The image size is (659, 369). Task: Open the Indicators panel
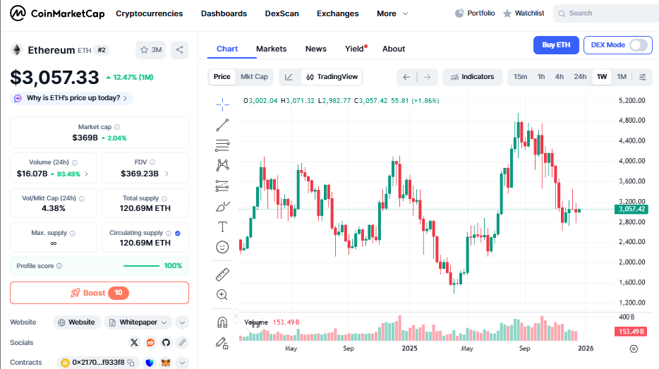pos(473,77)
